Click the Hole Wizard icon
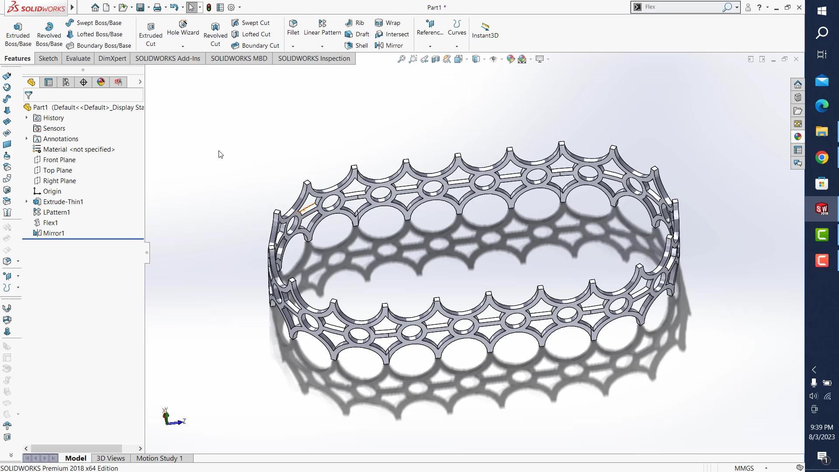 183,24
